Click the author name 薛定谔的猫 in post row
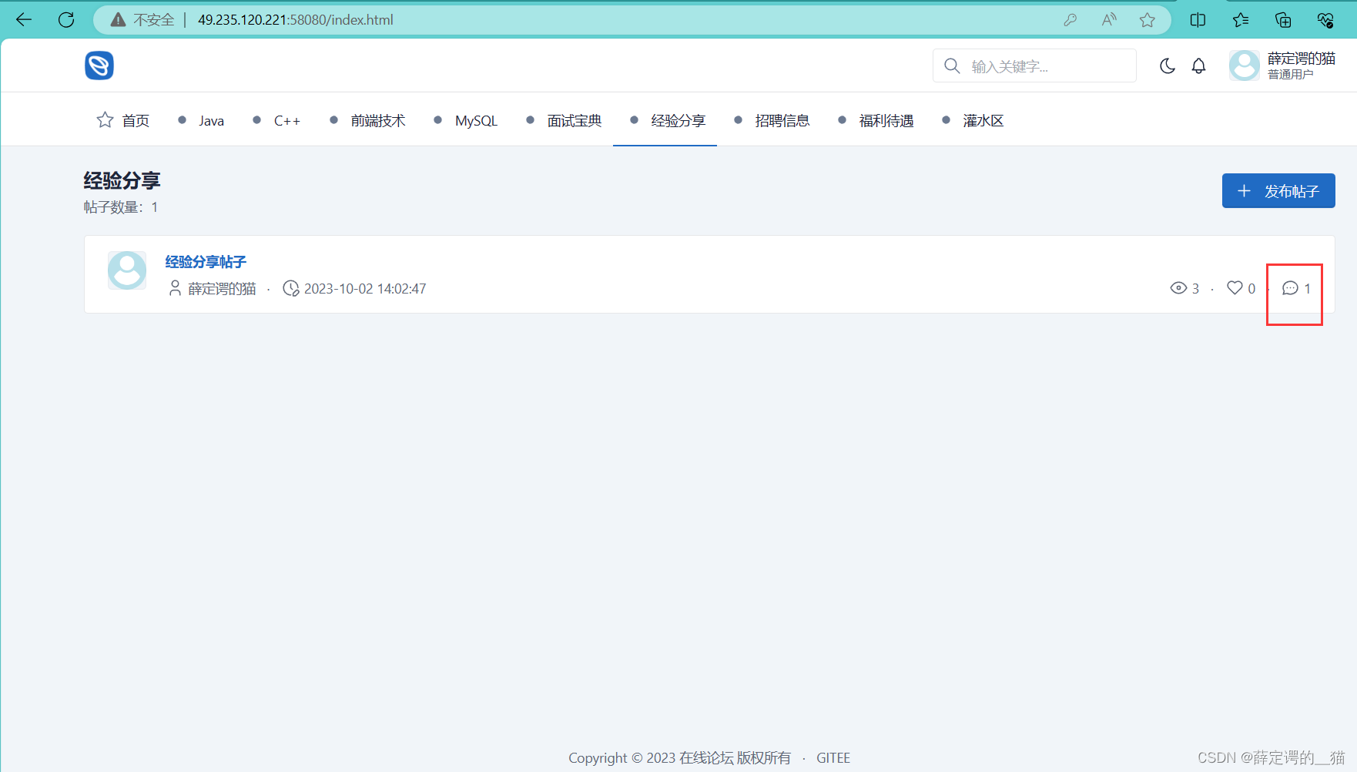Image resolution: width=1357 pixels, height=772 pixels. click(222, 289)
